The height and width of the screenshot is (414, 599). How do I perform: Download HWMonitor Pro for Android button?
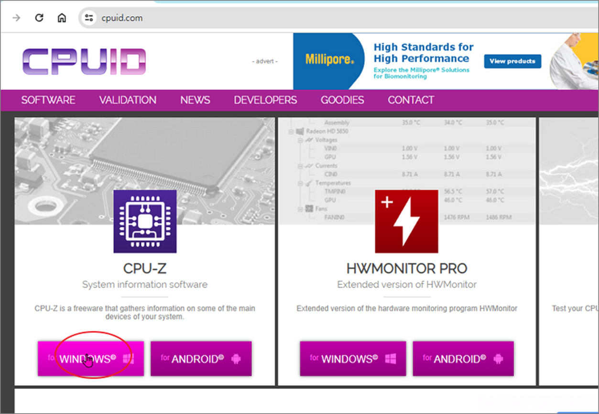[x=463, y=359]
